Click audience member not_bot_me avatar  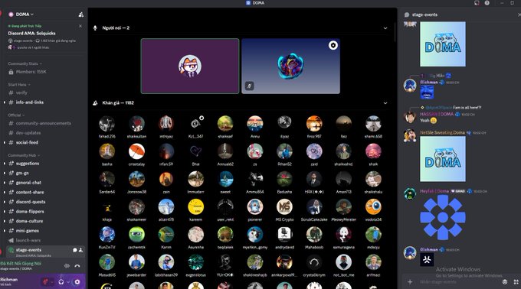click(x=343, y=262)
